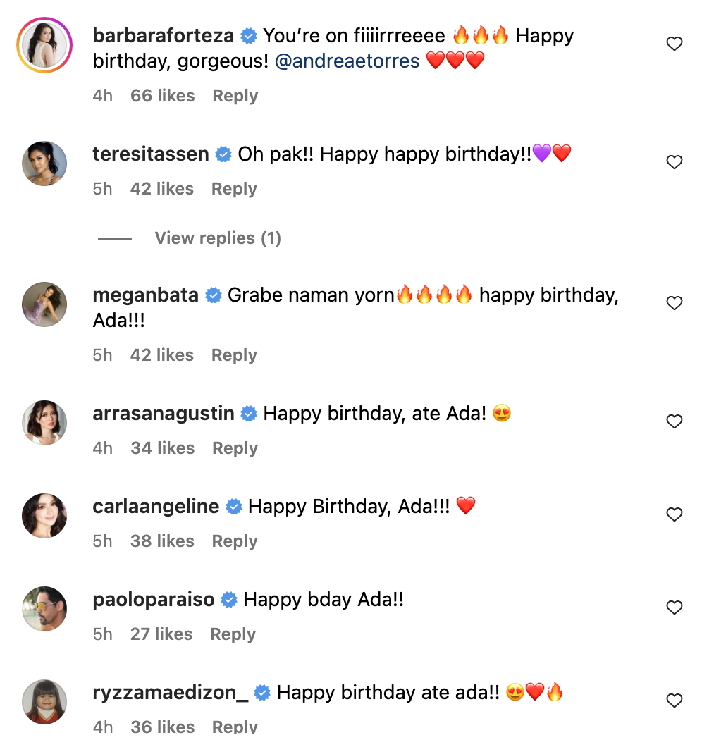Reply to barbaraforteza's comment
Image resolution: width=702 pixels, height=740 pixels.
point(235,96)
